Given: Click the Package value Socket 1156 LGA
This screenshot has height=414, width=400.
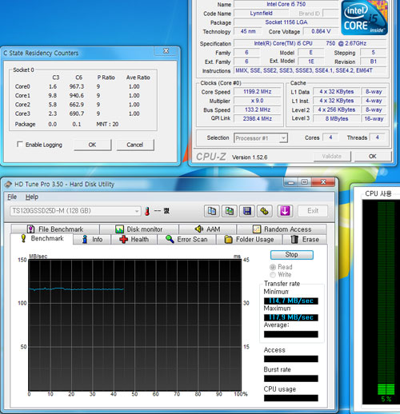Looking at the screenshot, I should pos(286,22).
